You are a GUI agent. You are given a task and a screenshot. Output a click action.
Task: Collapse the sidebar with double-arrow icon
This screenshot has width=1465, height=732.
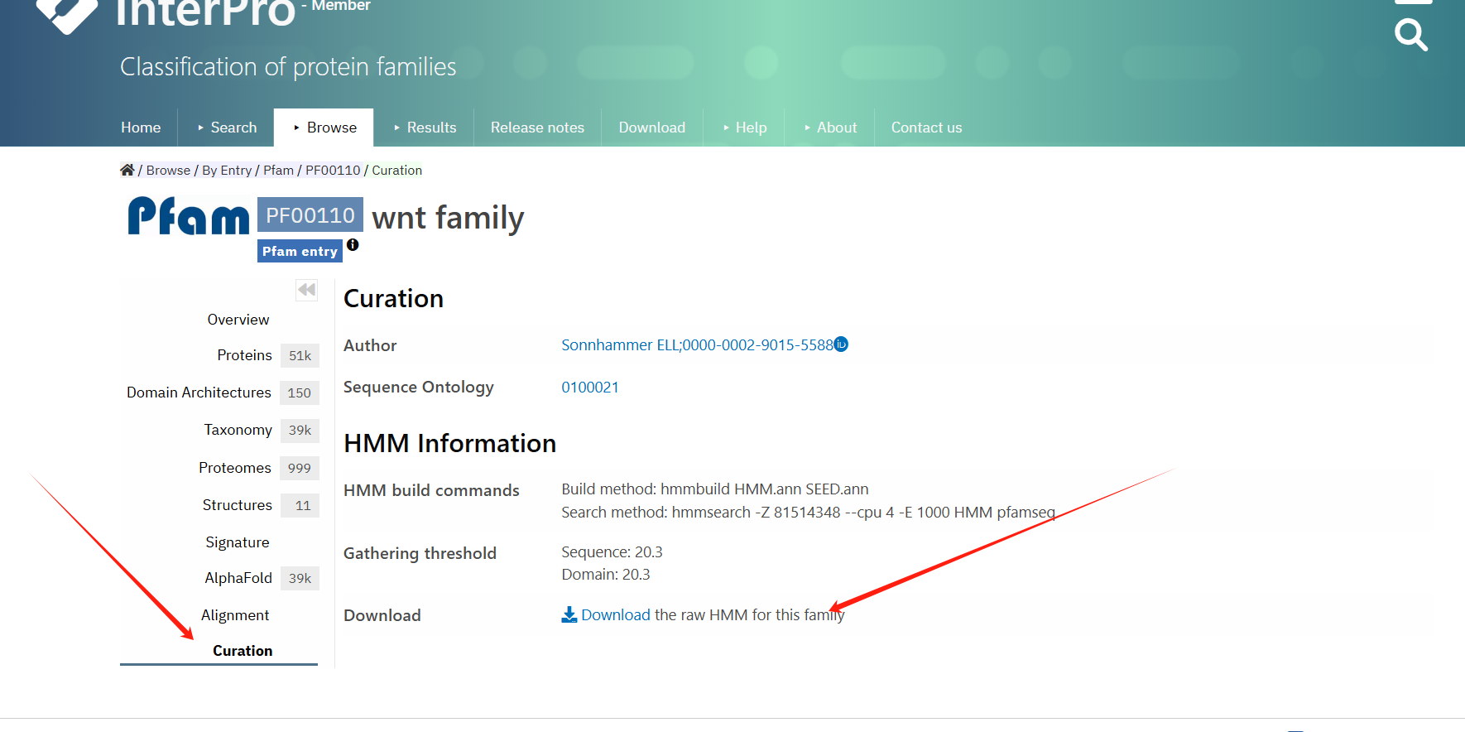click(x=306, y=290)
